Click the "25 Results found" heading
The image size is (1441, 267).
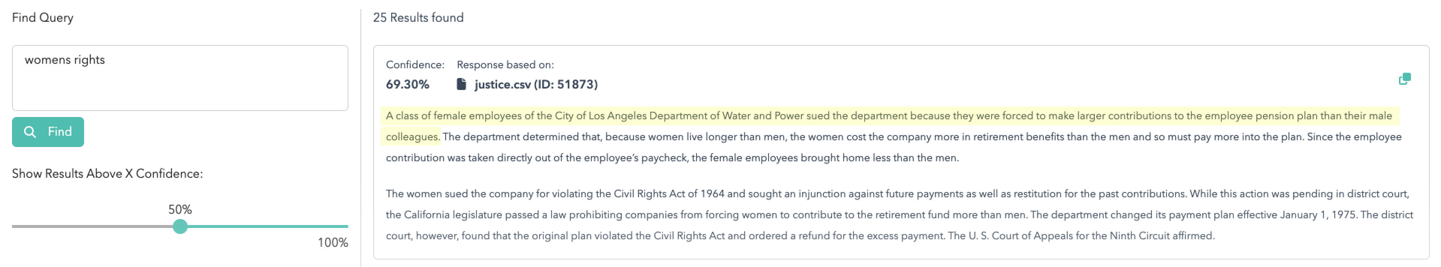(418, 18)
